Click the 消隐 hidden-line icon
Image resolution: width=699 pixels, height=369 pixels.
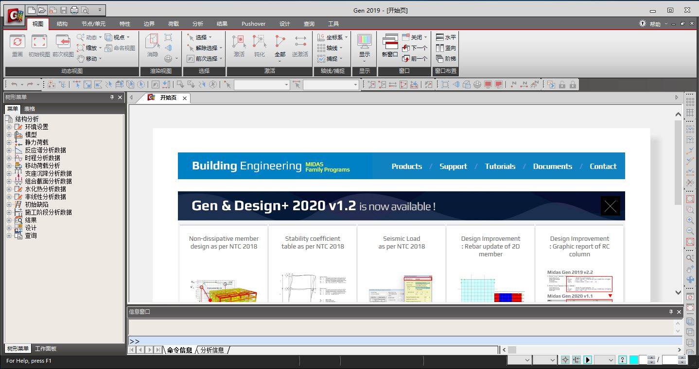[x=153, y=42]
